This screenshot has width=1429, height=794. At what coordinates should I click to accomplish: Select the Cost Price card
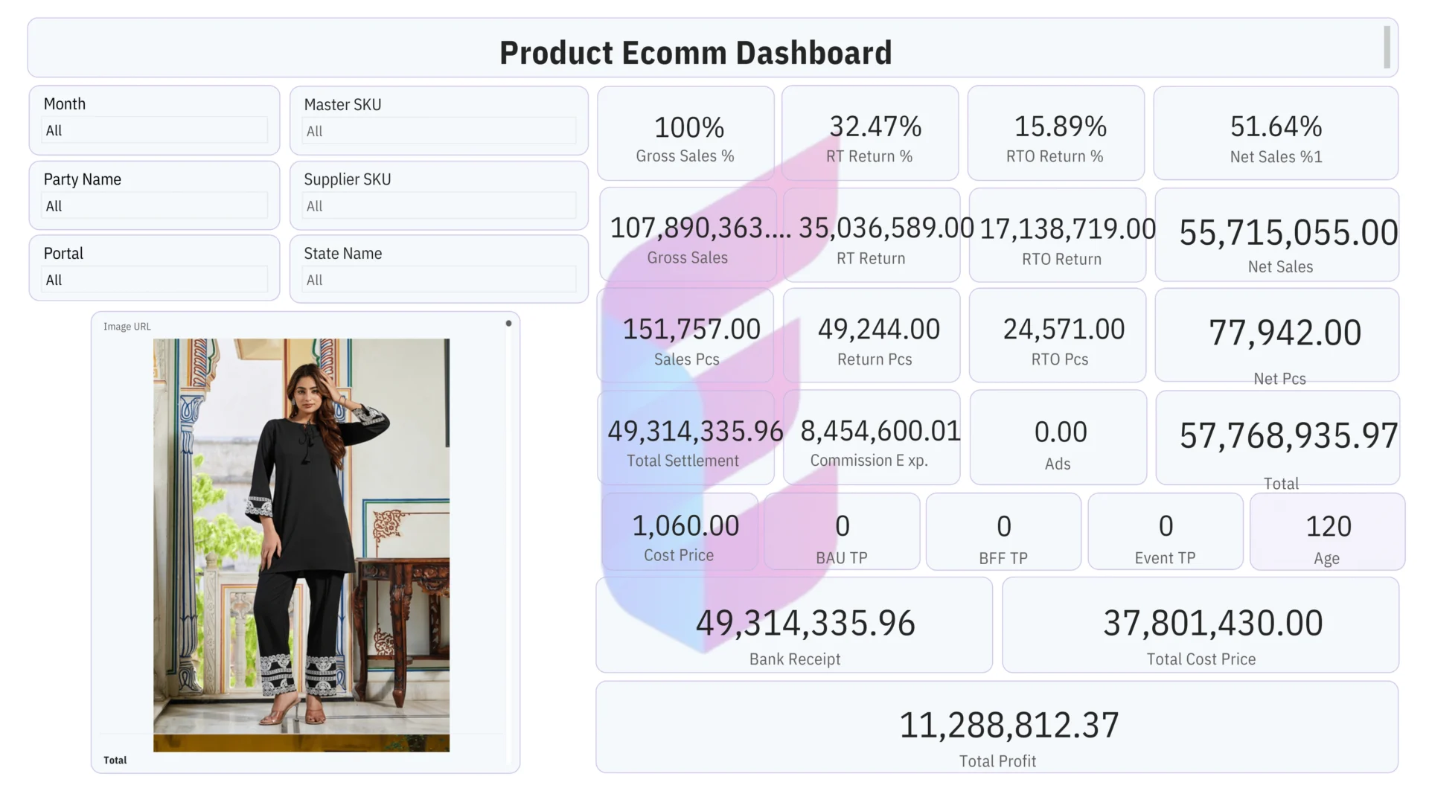pyautogui.click(x=680, y=532)
